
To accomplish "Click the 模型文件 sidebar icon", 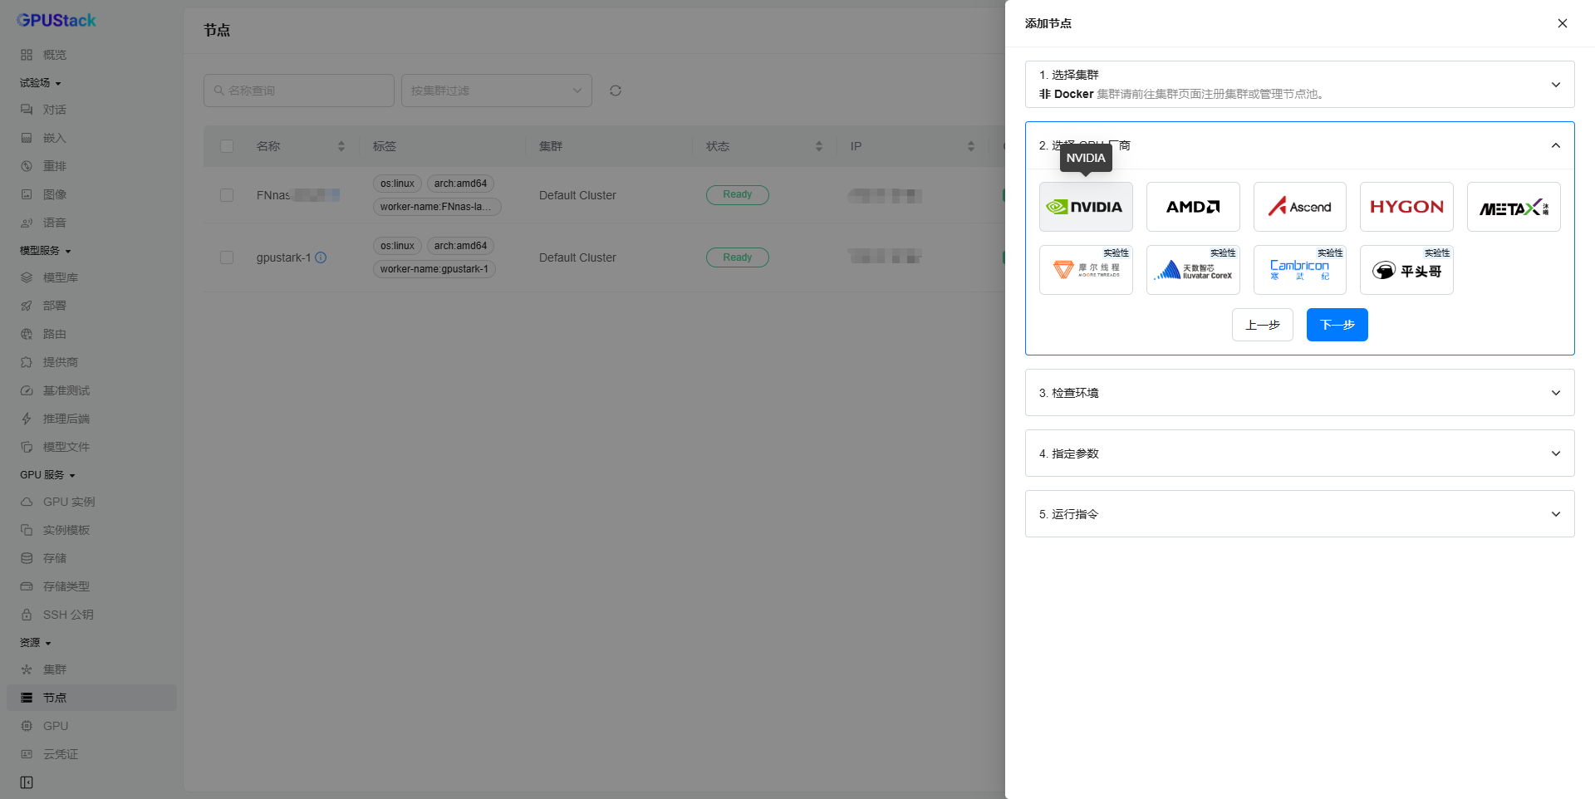I will [x=27, y=447].
